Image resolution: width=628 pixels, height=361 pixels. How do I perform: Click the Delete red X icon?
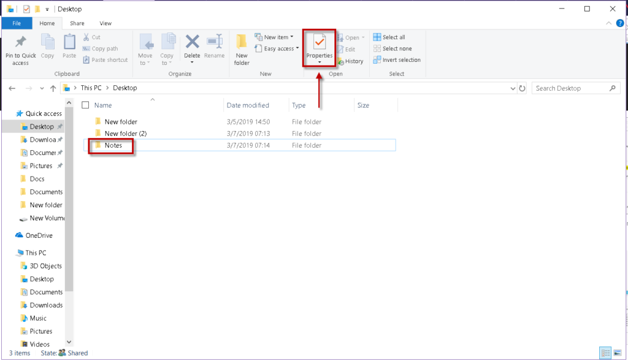click(x=192, y=42)
